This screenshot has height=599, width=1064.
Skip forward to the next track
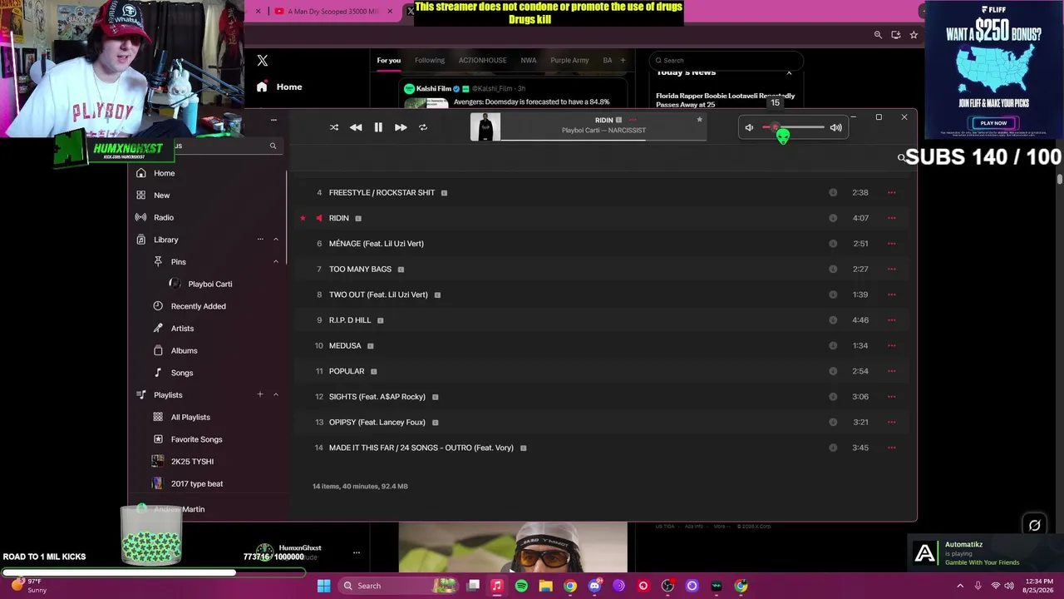[401, 127]
